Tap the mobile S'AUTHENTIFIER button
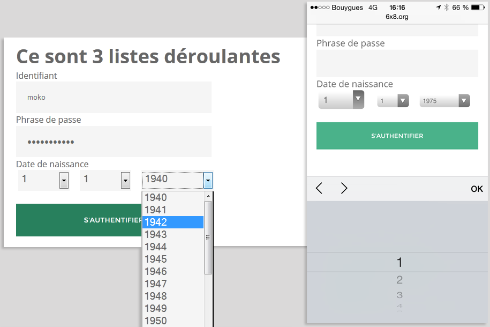Image resolution: width=490 pixels, height=327 pixels. (x=397, y=136)
